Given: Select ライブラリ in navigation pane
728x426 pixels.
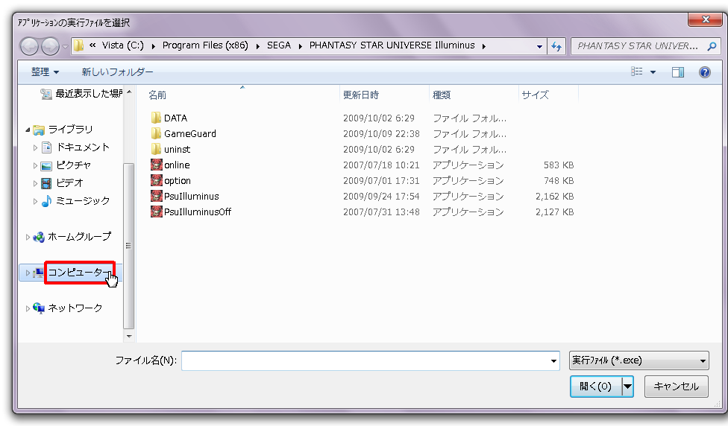Looking at the screenshot, I should click(x=71, y=130).
